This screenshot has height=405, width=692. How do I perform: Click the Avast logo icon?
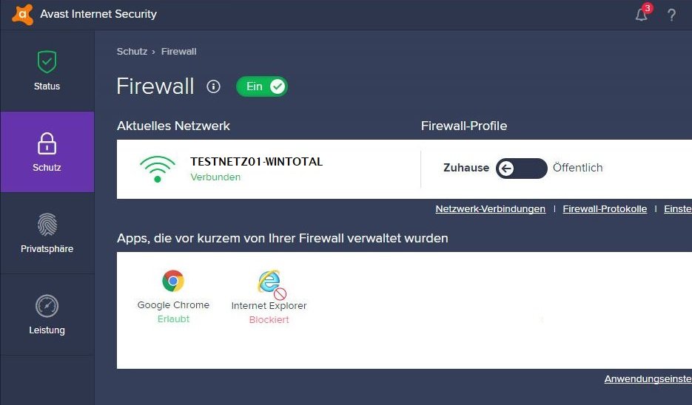tap(22, 15)
